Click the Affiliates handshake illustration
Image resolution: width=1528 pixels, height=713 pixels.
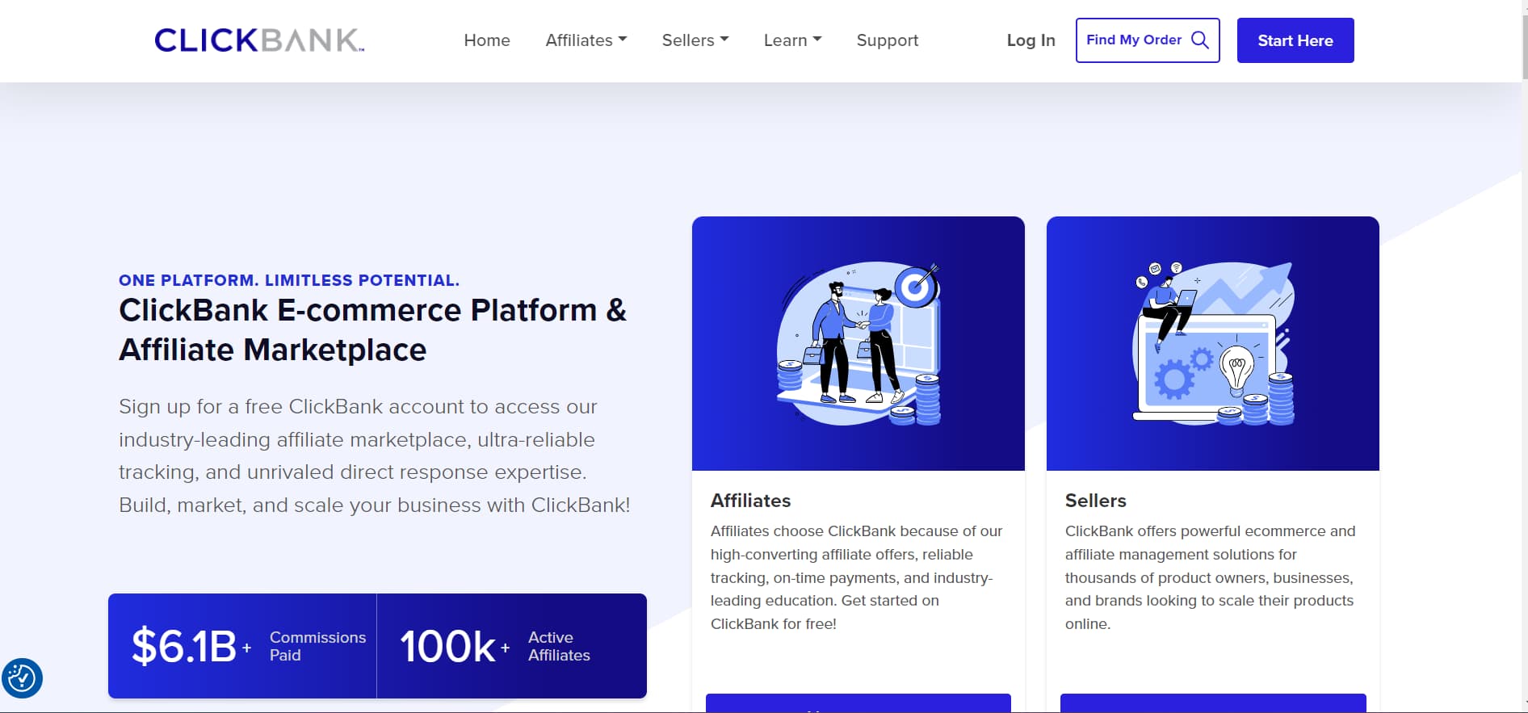point(858,343)
